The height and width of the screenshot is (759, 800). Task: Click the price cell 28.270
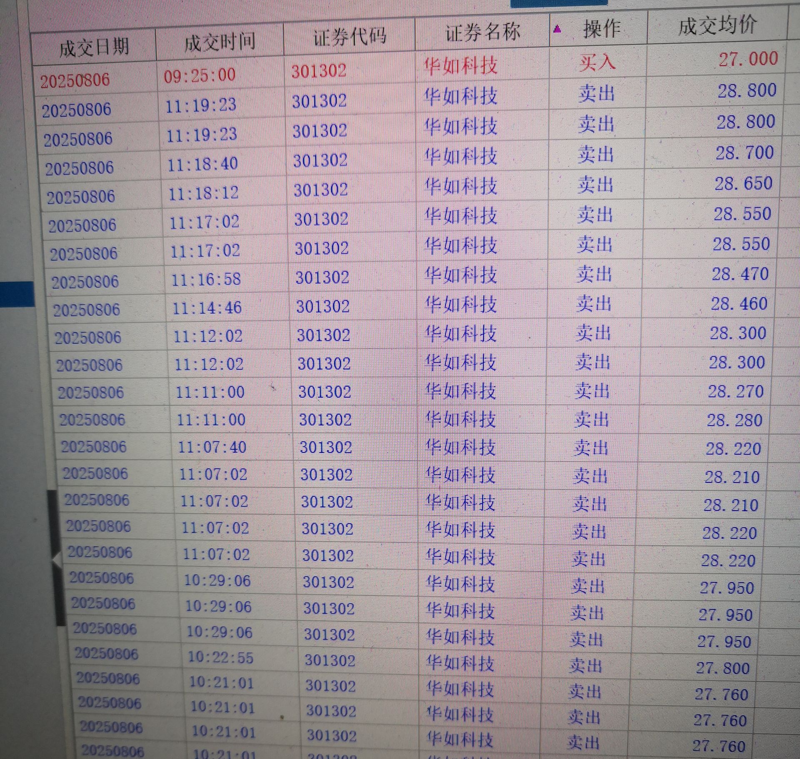point(736,391)
